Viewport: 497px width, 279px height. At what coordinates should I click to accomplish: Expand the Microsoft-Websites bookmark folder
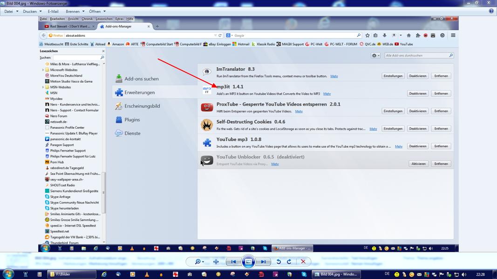click(x=43, y=70)
